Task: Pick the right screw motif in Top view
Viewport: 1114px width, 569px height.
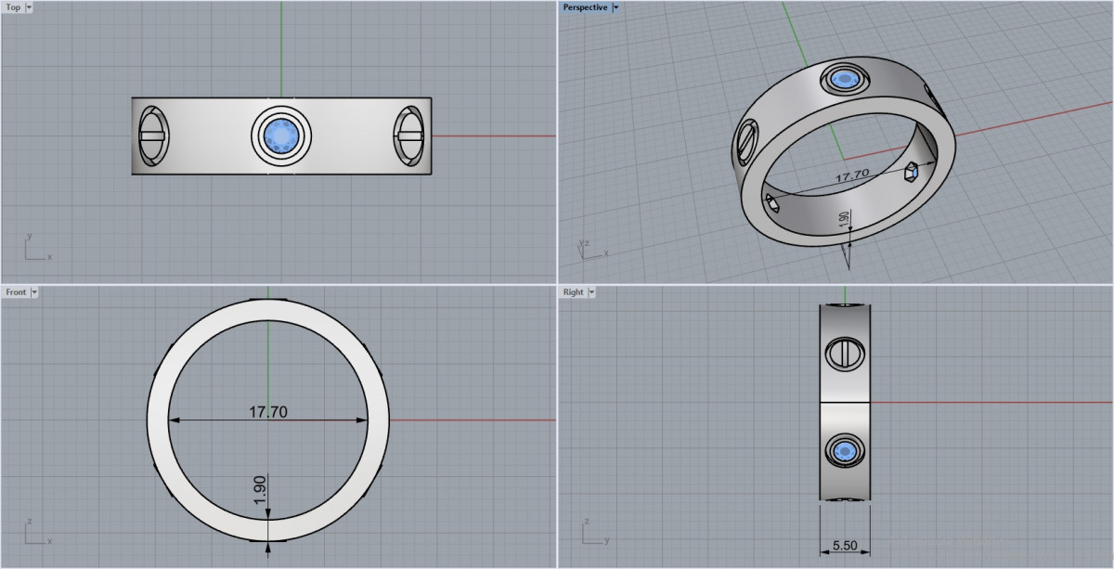Action: pos(409,136)
